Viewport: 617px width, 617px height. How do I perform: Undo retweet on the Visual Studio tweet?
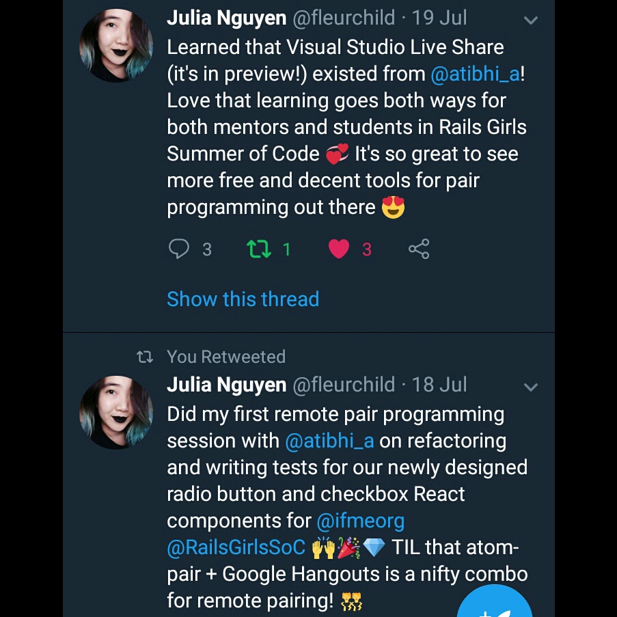pos(259,249)
